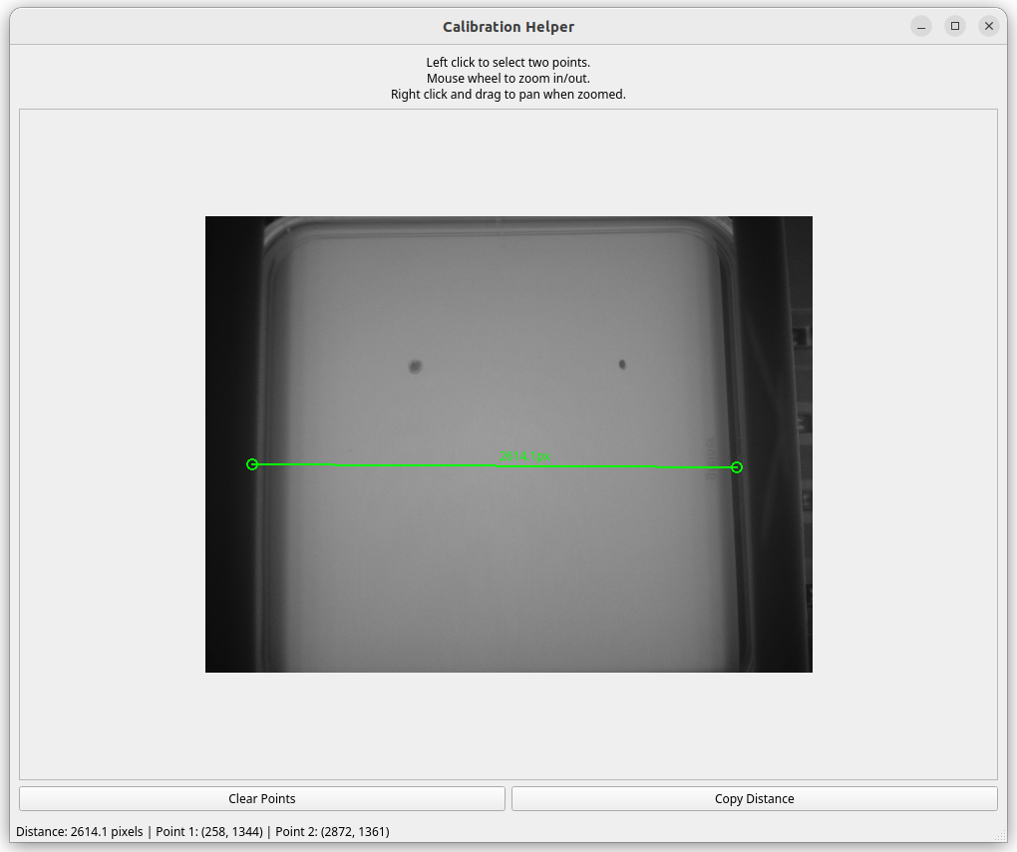Select Point 2 circle marker on the right

(x=736, y=466)
